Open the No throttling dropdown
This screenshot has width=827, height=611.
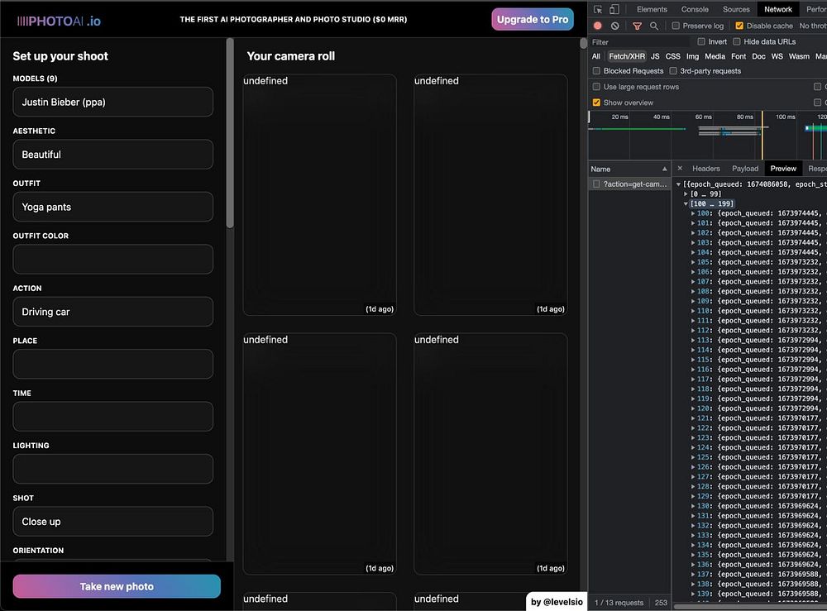coord(812,26)
